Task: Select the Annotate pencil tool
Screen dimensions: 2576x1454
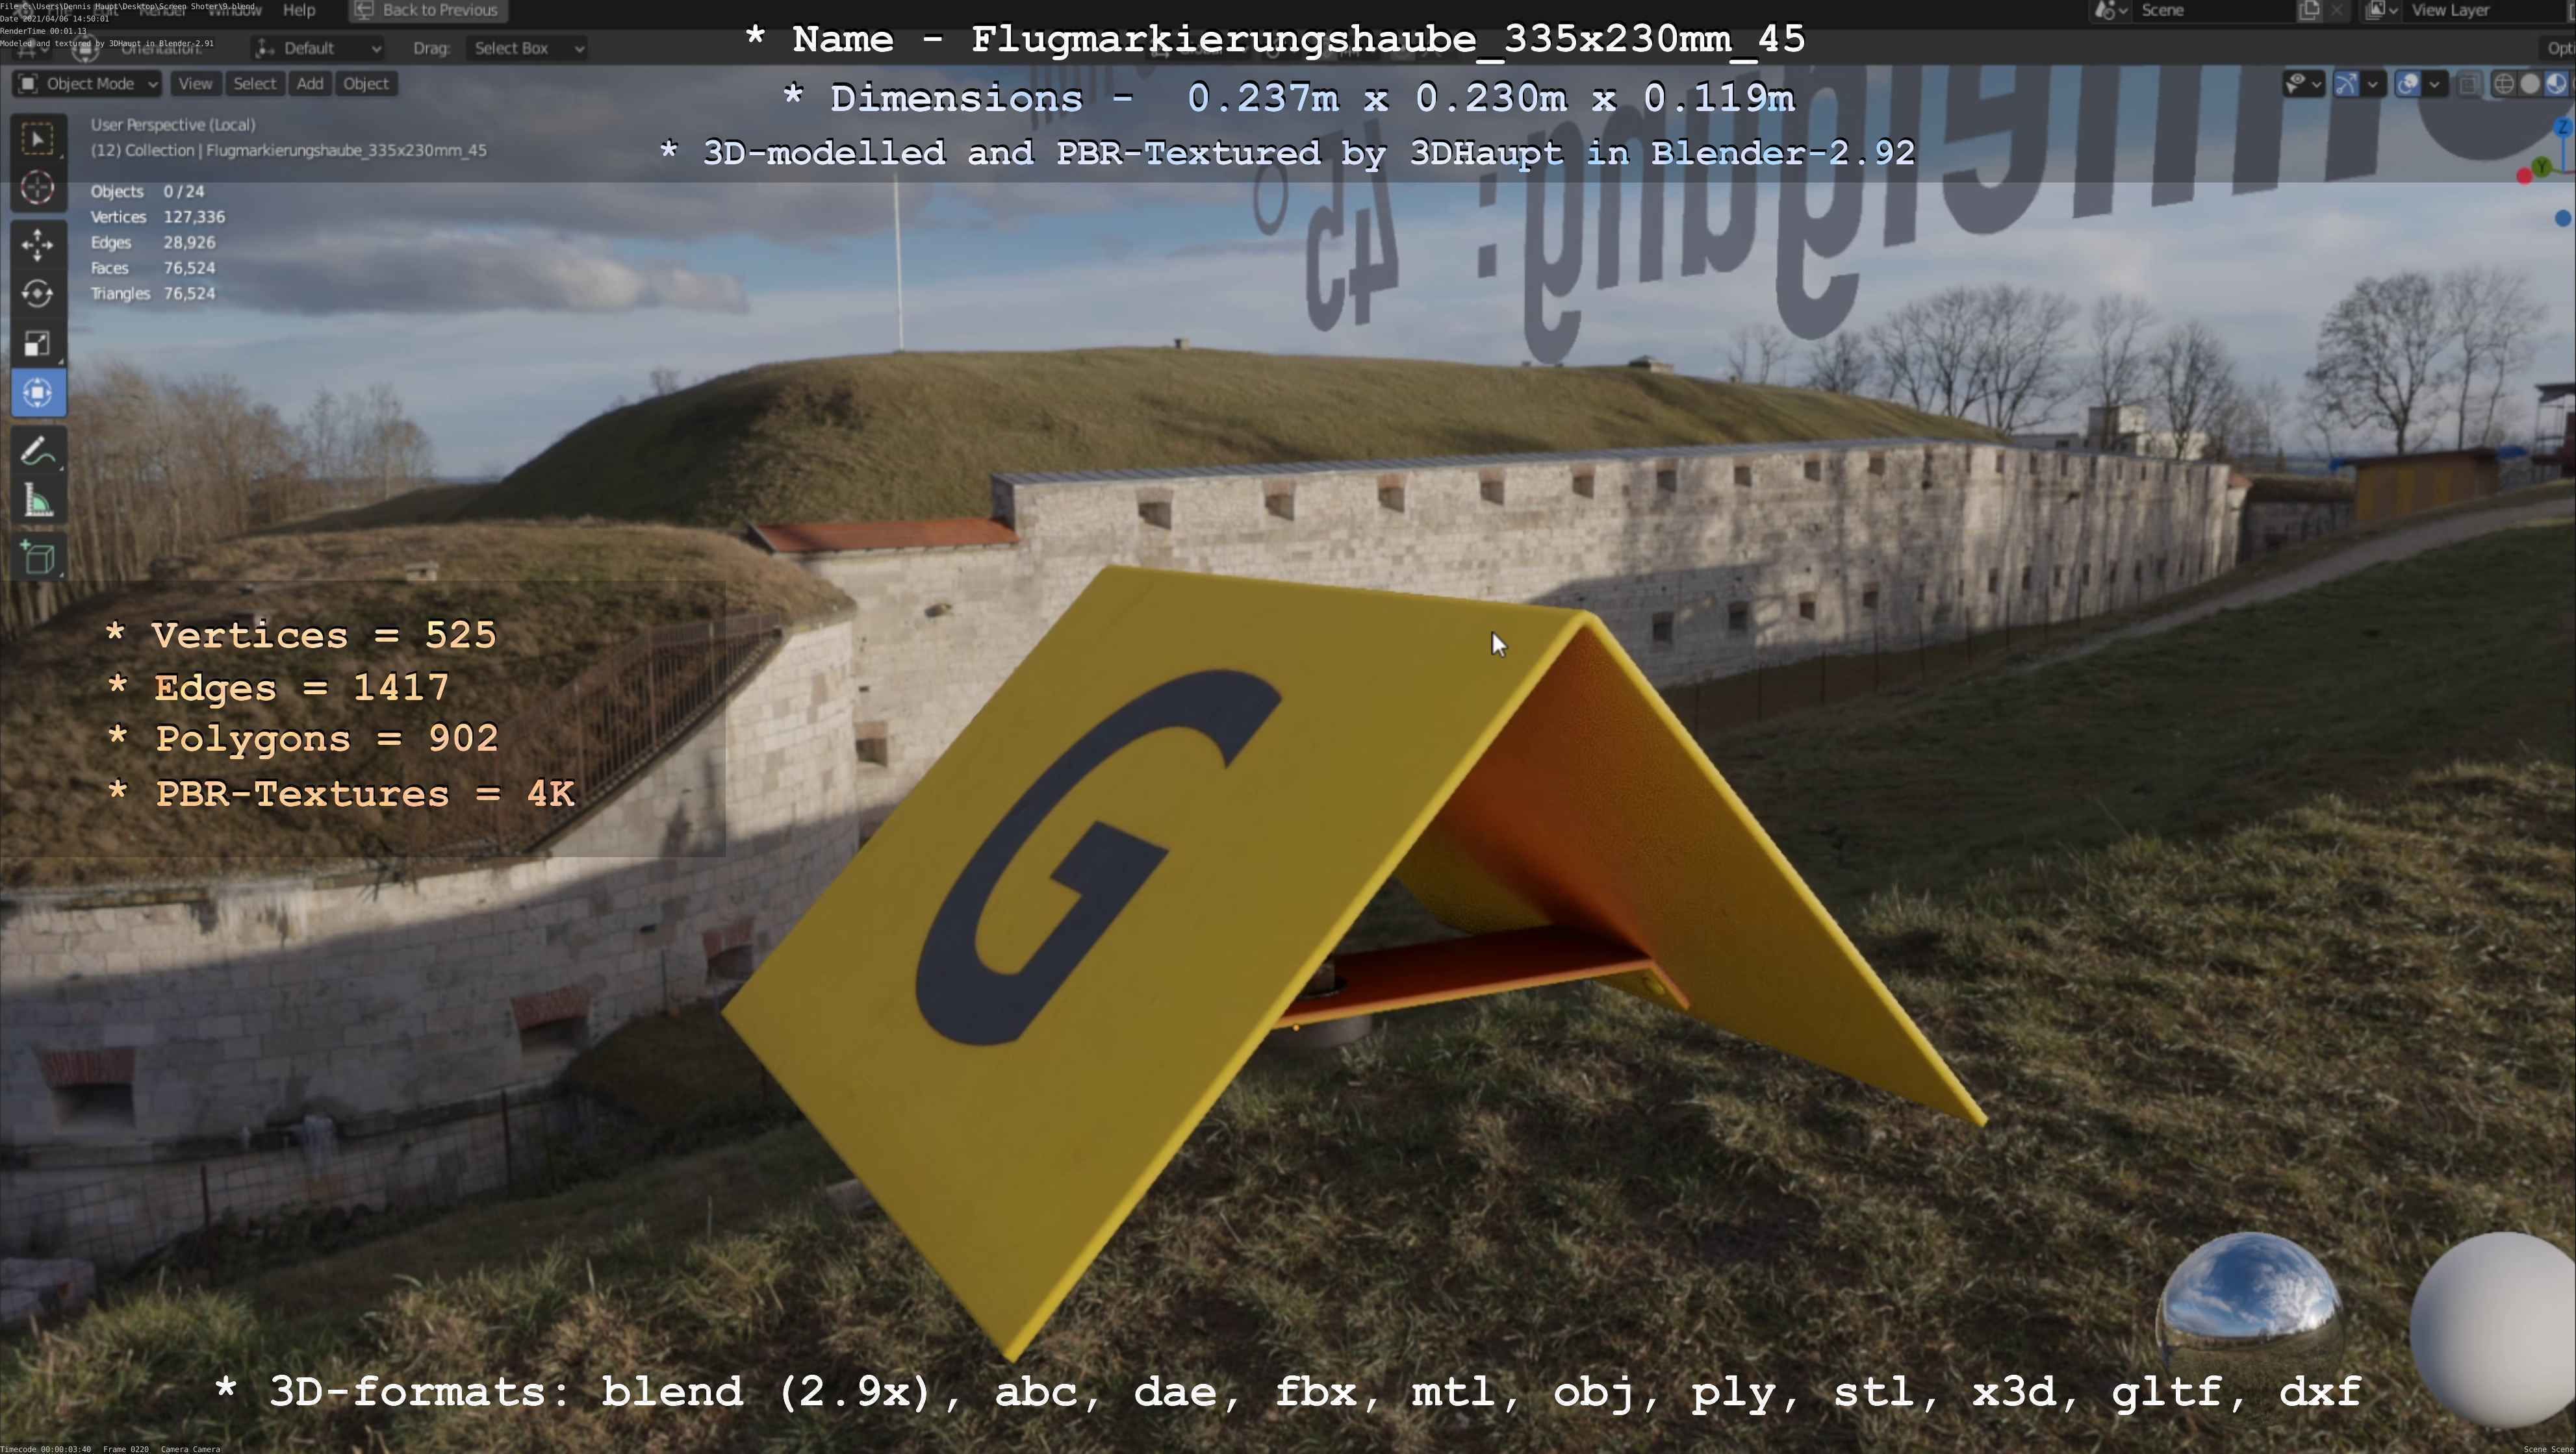Action: [38, 452]
